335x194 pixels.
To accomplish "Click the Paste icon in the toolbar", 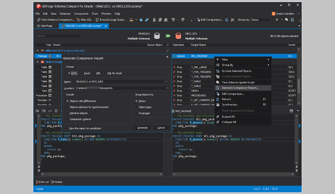I will (x=166, y=20).
